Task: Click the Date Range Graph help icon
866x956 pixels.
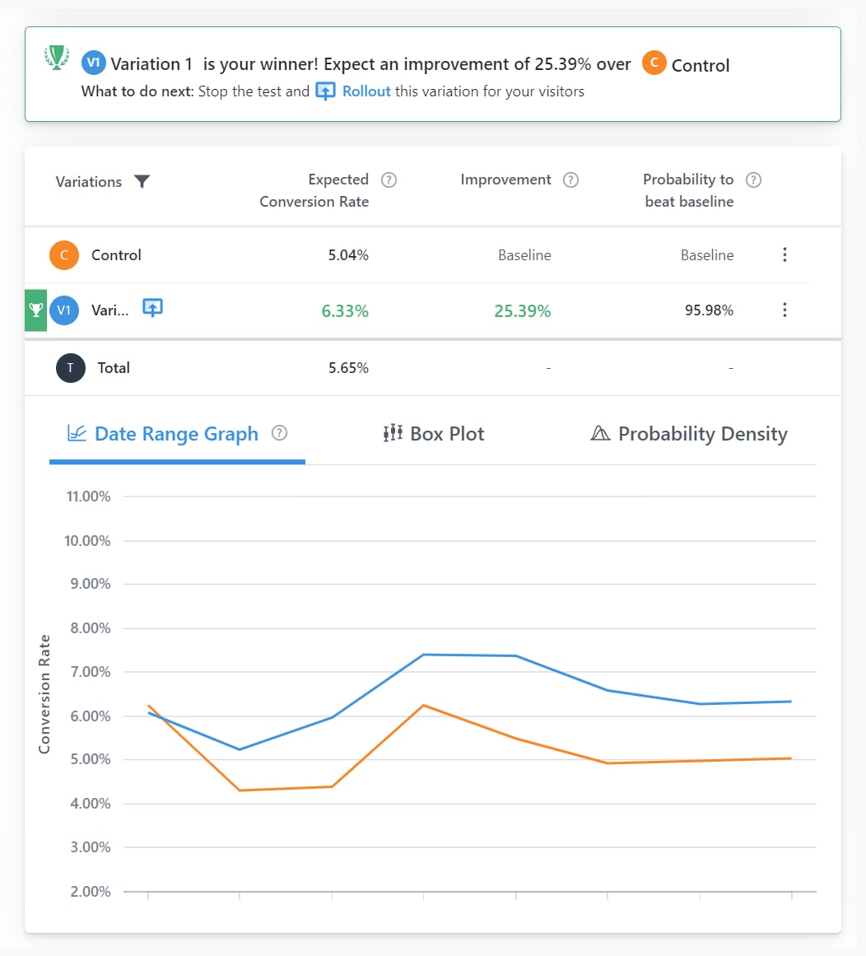Action: (279, 433)
